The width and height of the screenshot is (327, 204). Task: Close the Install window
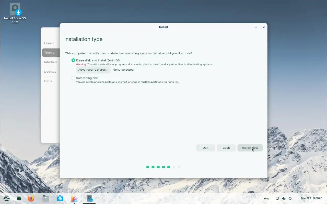pyautogui.click(x=263, y=27)
